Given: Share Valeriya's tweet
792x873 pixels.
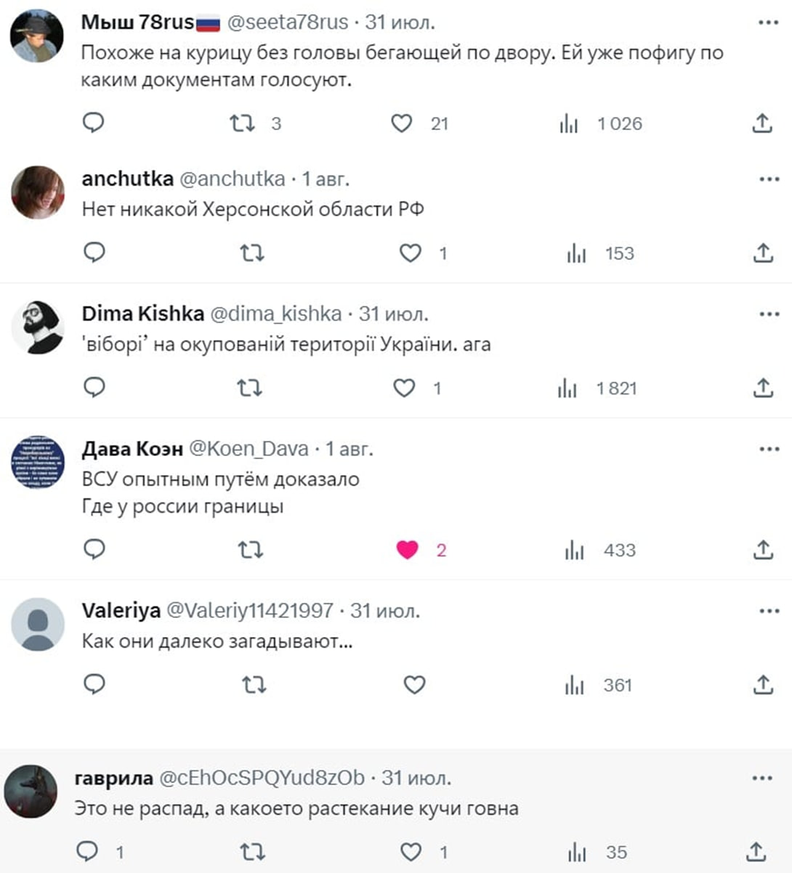Looking at the screenshot, I should [762, 684].
